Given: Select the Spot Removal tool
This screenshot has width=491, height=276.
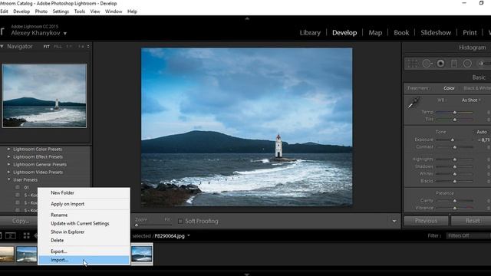Looking at the screenshot, I should 427,64.
